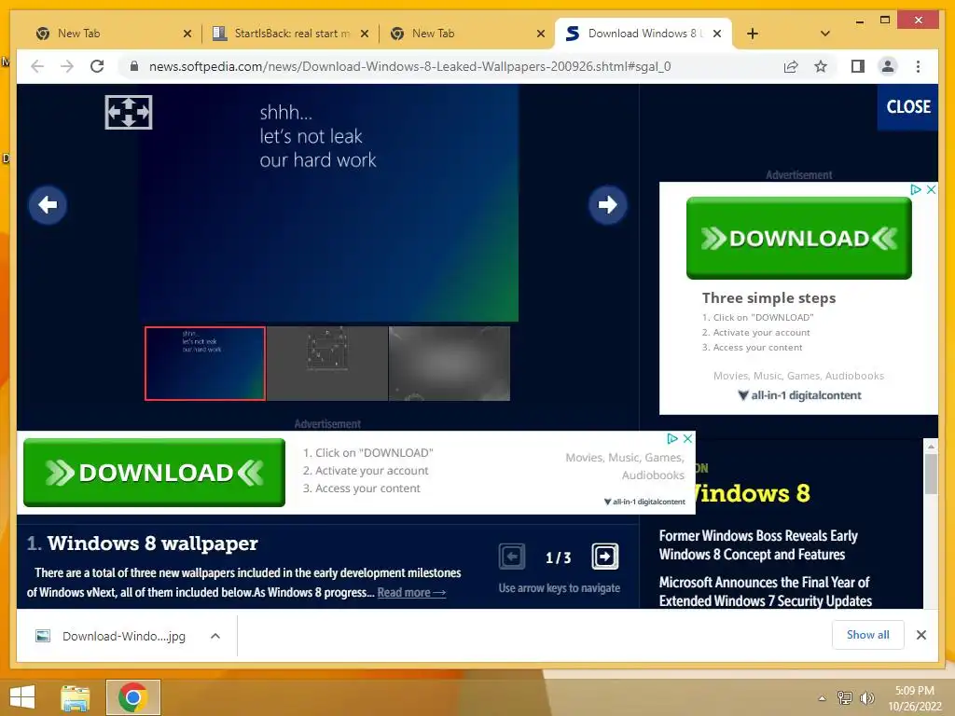955x716 pixels.
Task: Select the third blurred wallpaper thumbnail
Action: pyautogui.click(x=450, y=364)
